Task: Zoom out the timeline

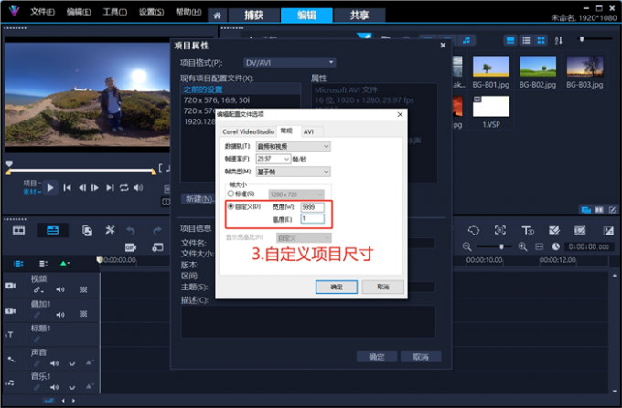Action: click(466, 247)
